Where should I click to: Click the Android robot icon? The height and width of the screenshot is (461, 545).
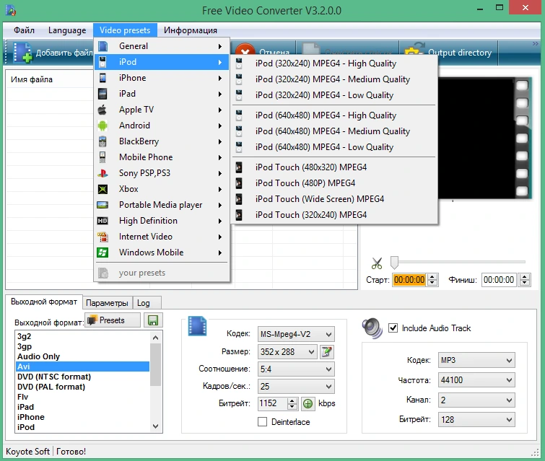click(103, 126)
